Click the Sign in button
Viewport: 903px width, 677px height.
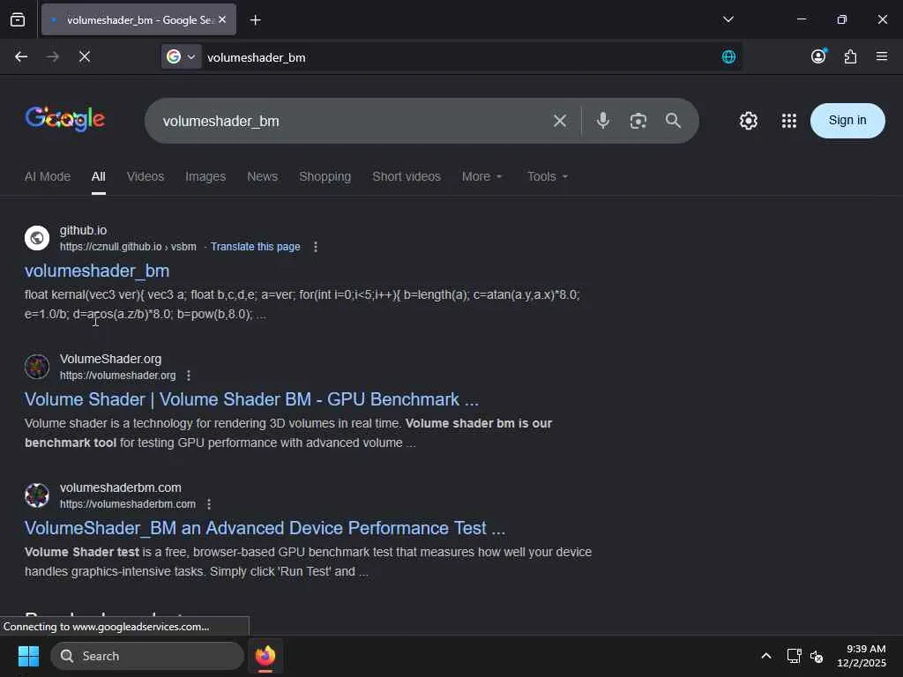click(x=847, y=120)
